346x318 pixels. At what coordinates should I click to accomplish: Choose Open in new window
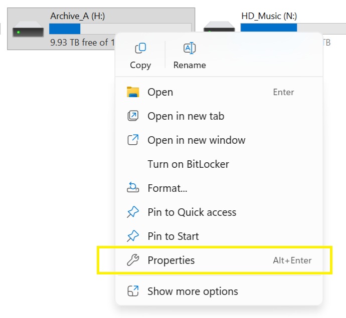(196, 140)
